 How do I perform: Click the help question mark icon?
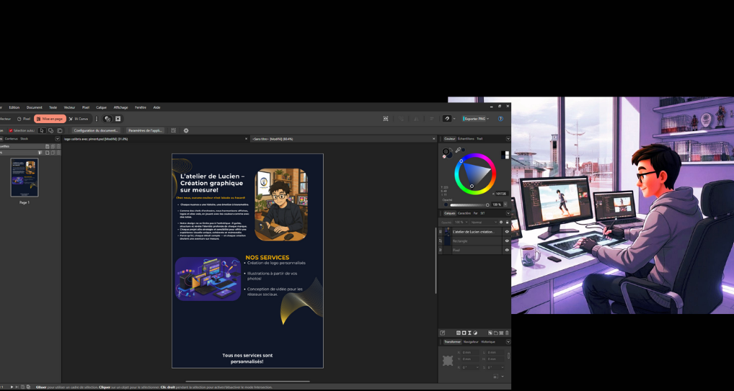click(500, 119)
